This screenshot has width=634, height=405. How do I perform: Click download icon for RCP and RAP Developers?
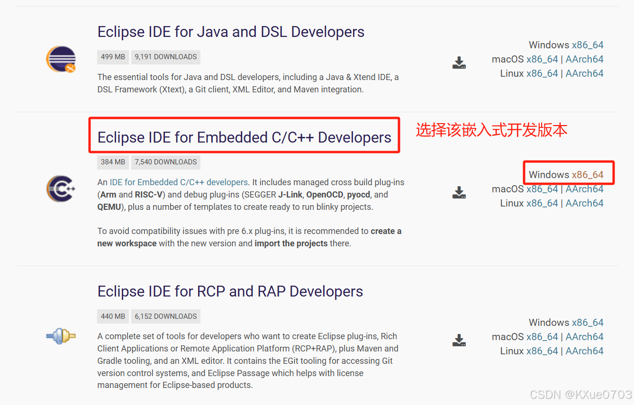459,340
